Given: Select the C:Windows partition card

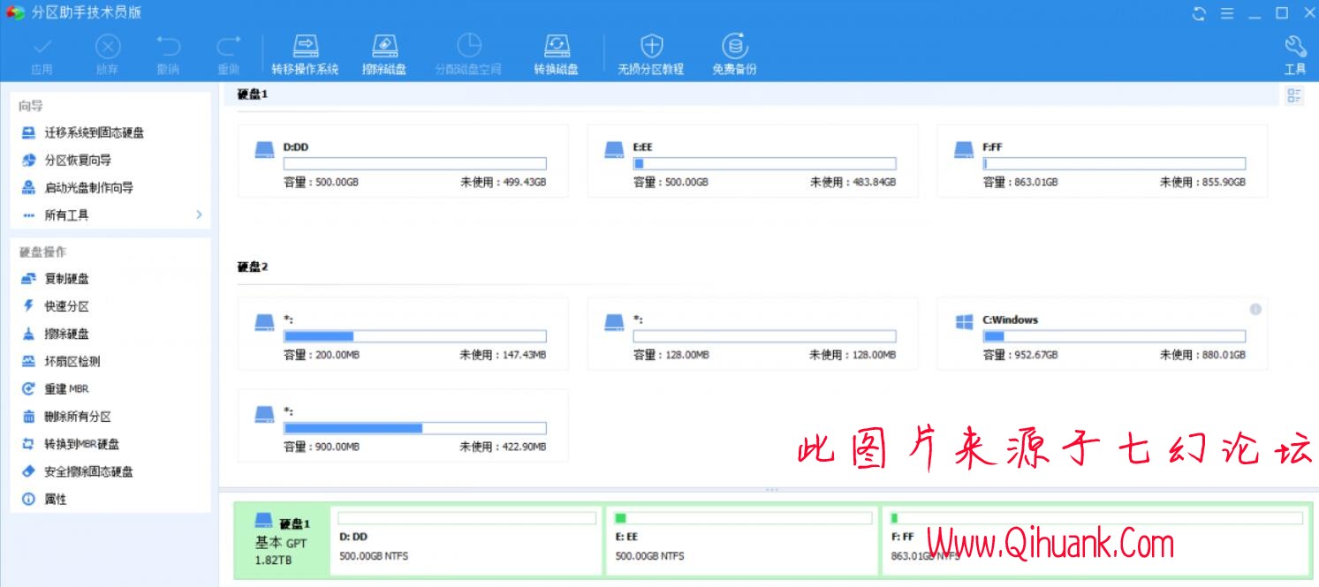Looking at the screenshot, I should point(1103,334).
